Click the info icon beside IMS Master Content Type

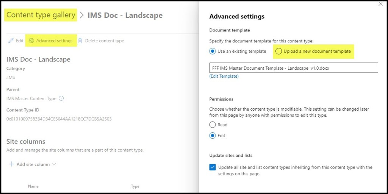point(61,99)
